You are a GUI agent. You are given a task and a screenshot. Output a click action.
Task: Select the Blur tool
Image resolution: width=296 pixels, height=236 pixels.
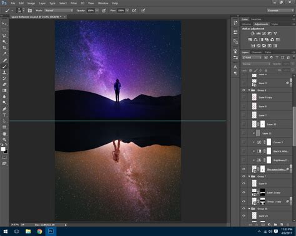(x=4, y=97)
